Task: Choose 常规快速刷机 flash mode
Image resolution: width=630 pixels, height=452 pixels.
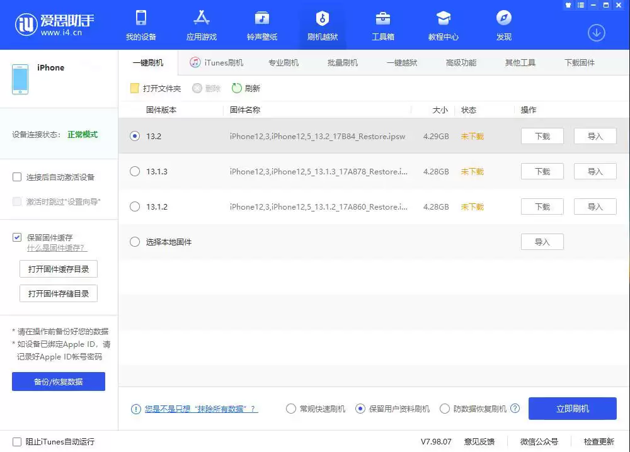Action: point(291,409)
